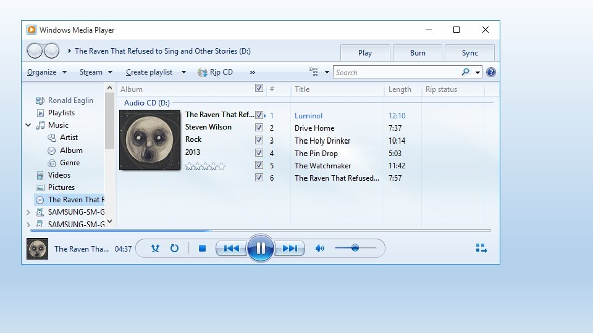
Task: Adjust the volume slider
Action: click(x=356, y=248)
